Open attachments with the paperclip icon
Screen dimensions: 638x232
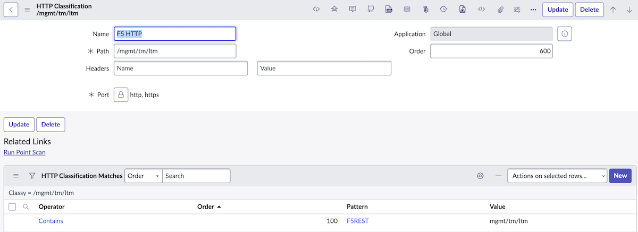pos(500,10)
